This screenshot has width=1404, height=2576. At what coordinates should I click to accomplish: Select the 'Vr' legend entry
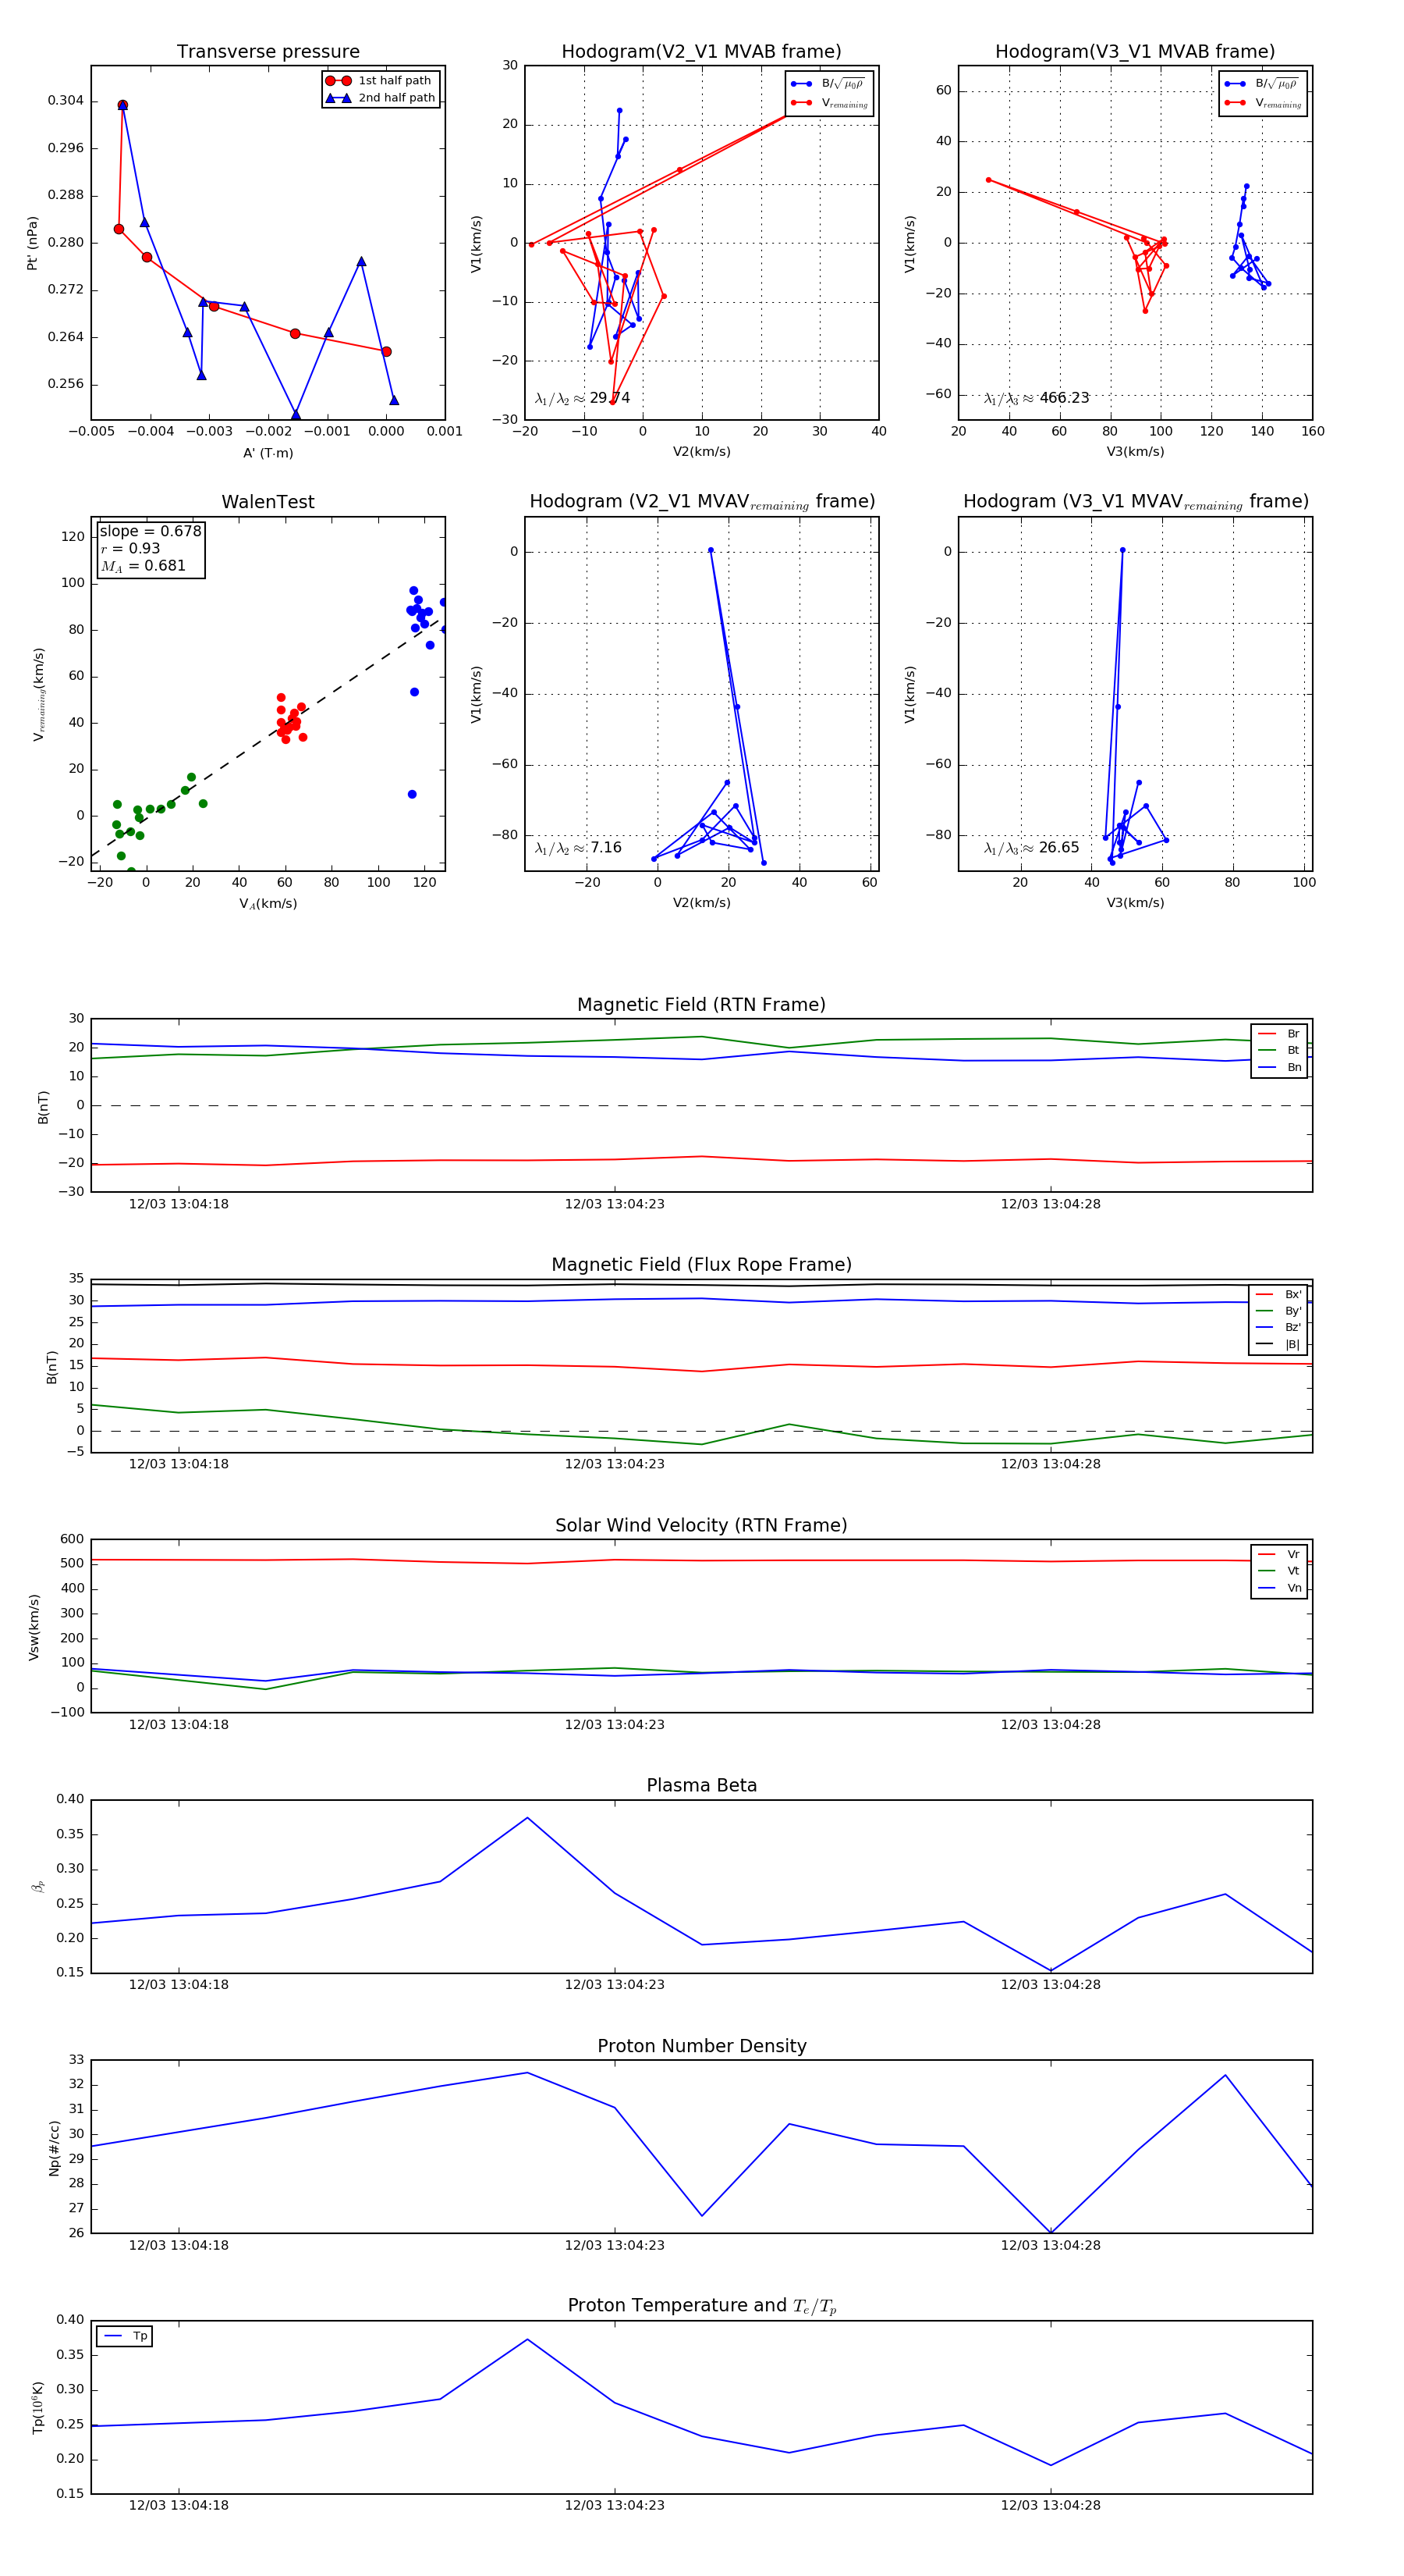1279,1554
